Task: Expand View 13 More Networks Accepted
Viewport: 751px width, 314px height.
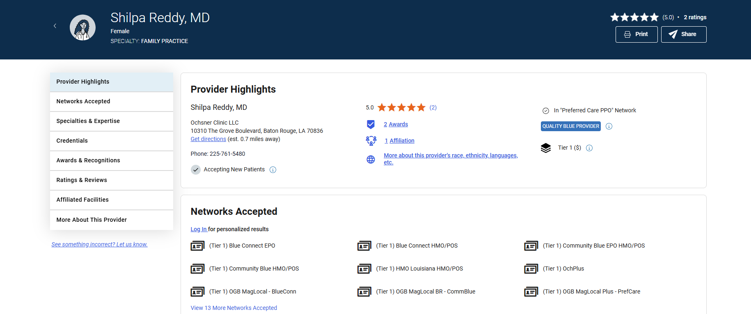Action: click(x=234, y=308)
